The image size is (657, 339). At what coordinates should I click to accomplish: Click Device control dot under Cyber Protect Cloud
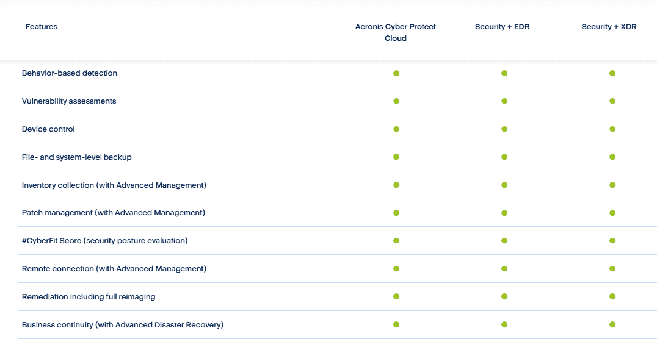(396, 129)
